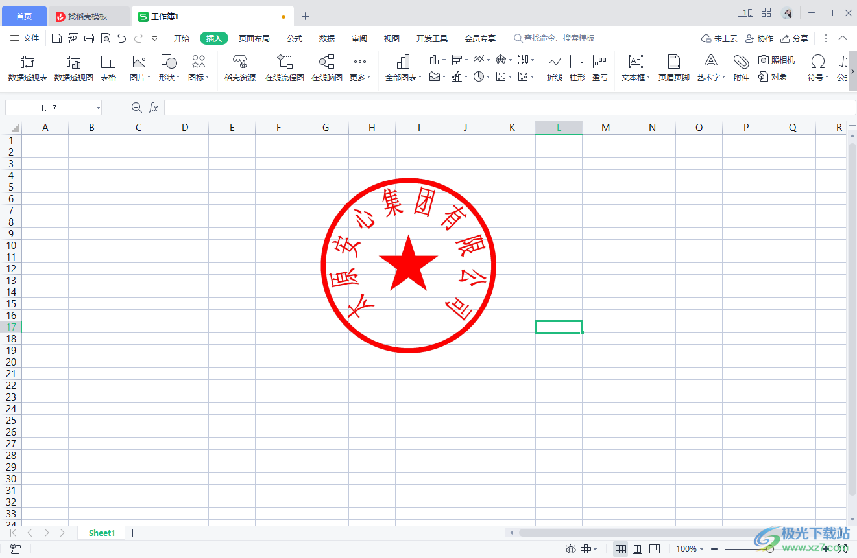Open the 图片 picture dropdown
857x558 pixels.
pos(140,77)
